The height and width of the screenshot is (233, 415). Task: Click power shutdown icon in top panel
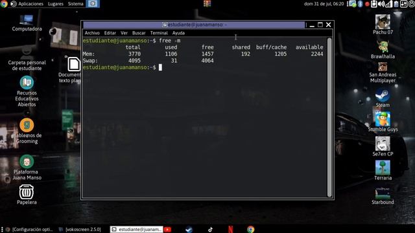click(412, 4)
